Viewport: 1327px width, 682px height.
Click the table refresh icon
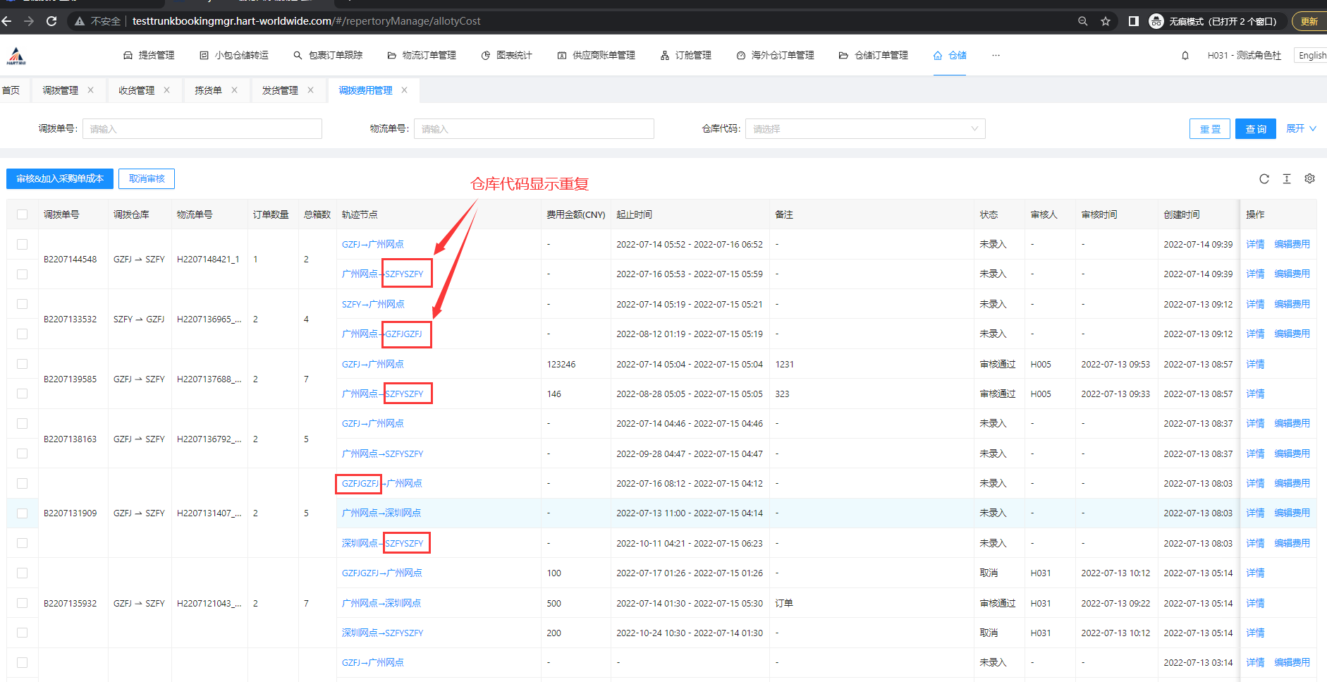coord(1264,179)
